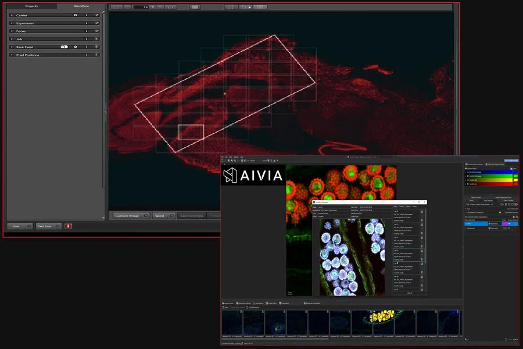Image resolution: width=523 pixels, height=349 pixels.
Task: Start the Live acquisition button
Action: coord(20,226)
